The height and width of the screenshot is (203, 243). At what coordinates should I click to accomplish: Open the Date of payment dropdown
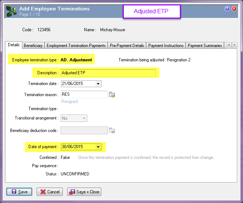point(98,147)
